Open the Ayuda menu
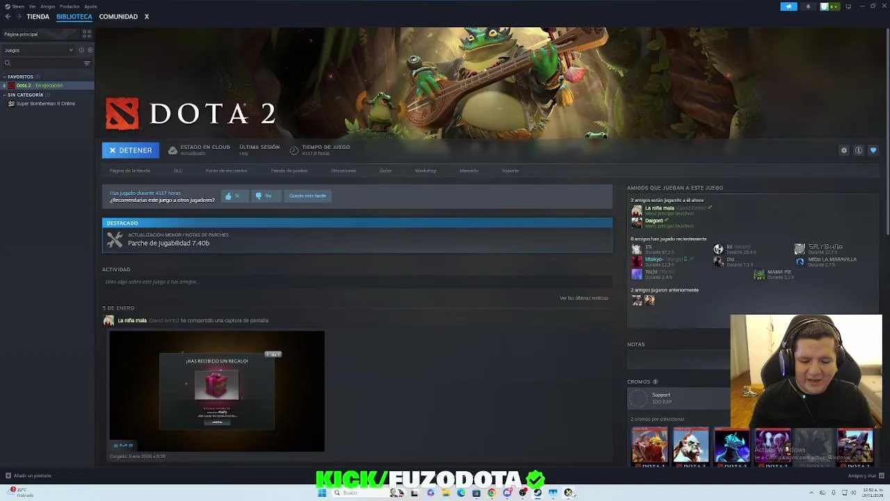The height and width of the screenshot is (501, 890). click(x=90, y=6)
